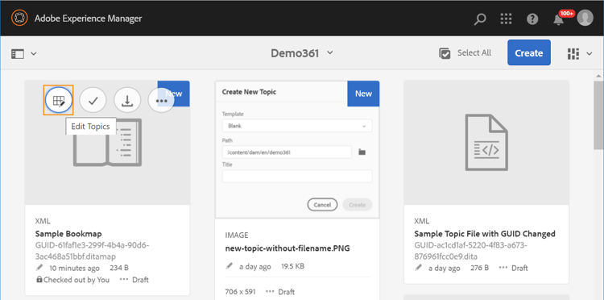This screenshot has width=604, height=300.
Task: Open the view switcher dropdown
Action: 579,53
